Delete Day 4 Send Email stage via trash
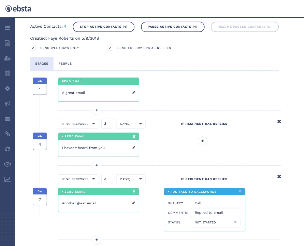 tap(134, 136)
